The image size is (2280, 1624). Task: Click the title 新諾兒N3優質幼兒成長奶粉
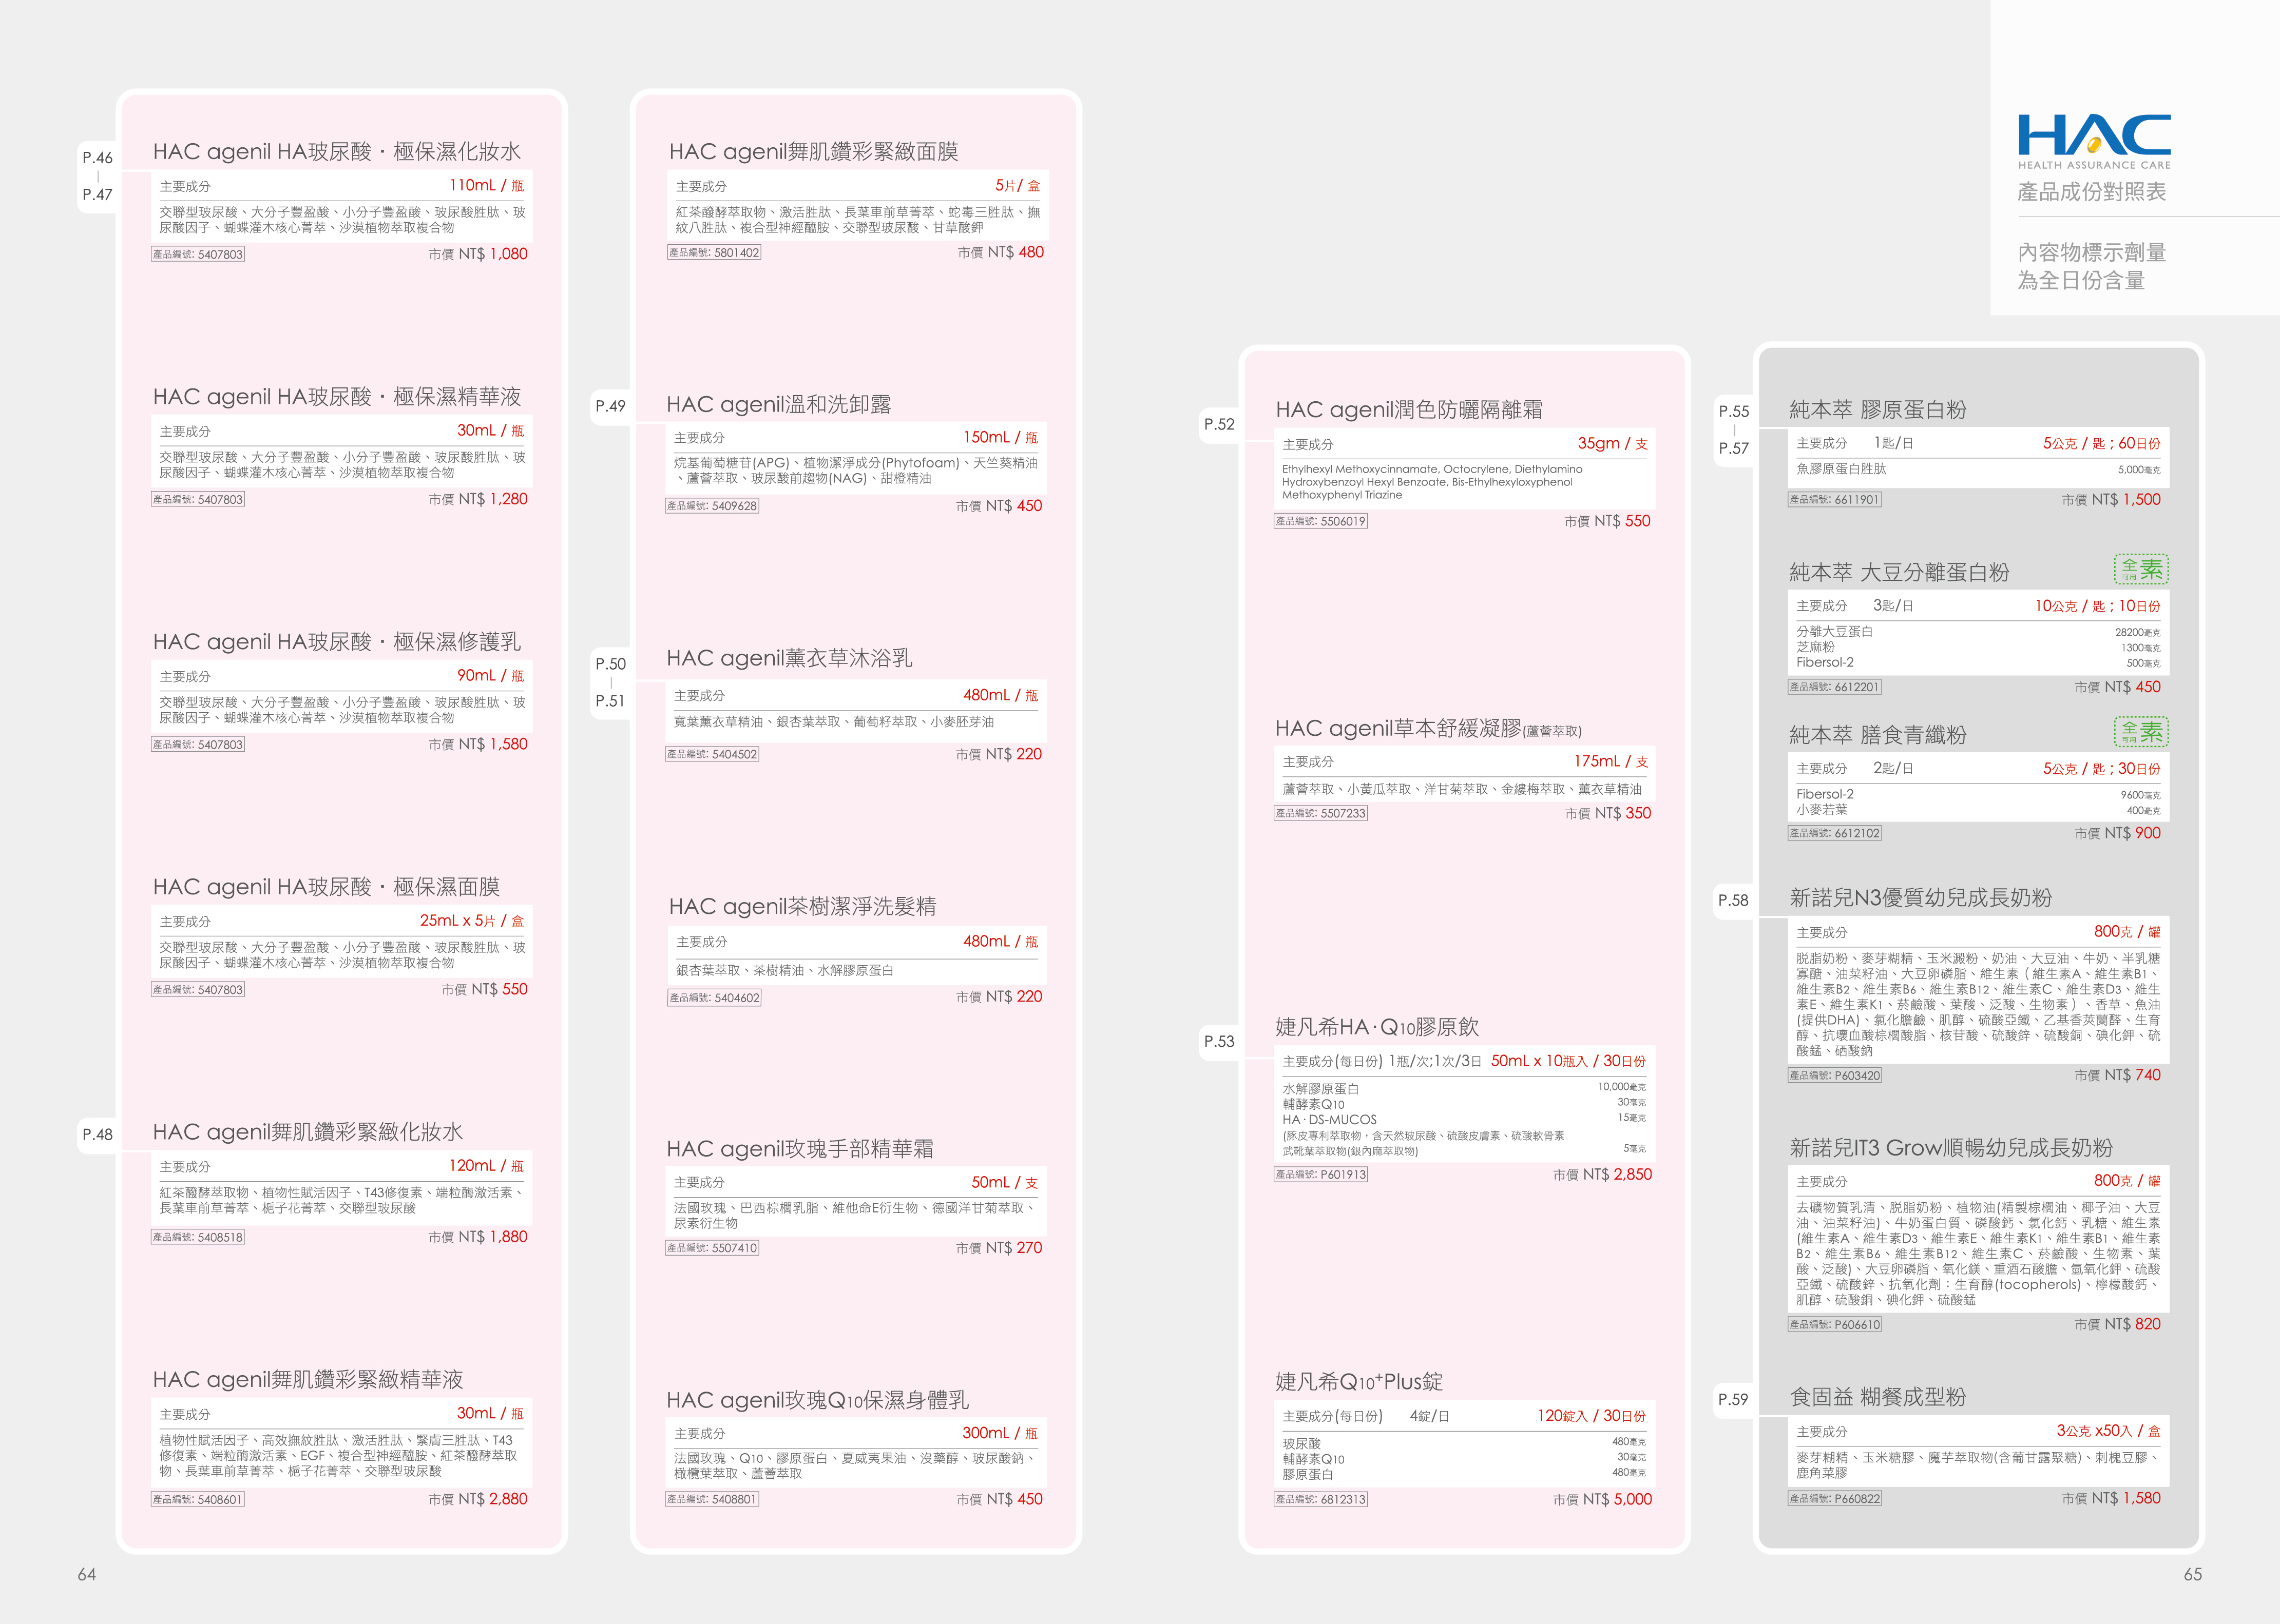pyautogui.click(x=1921, y=898)
